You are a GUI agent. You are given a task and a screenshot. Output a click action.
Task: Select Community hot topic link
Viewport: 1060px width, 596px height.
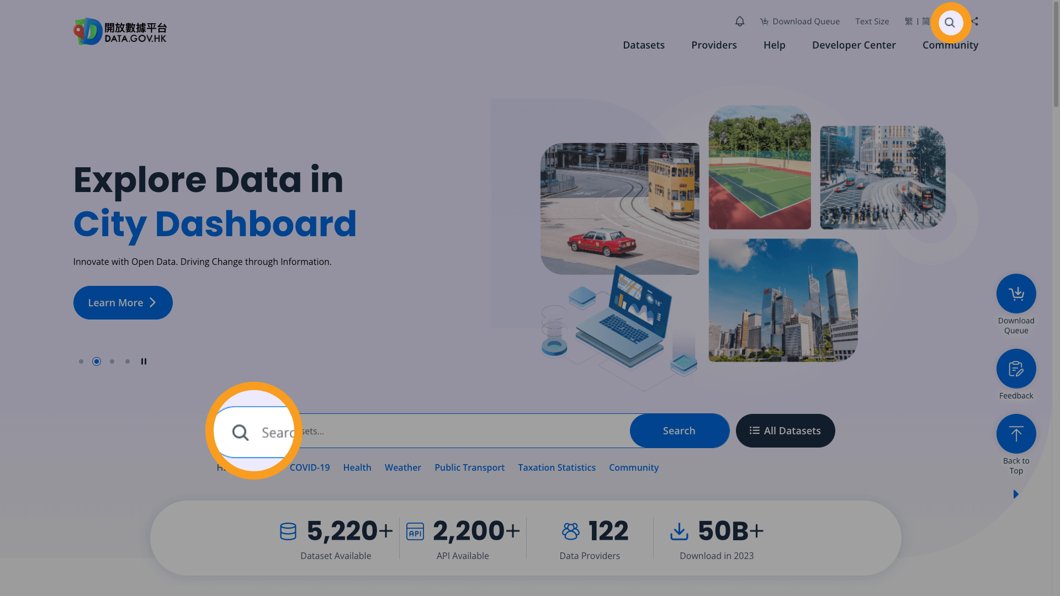[x=634, y=467]
